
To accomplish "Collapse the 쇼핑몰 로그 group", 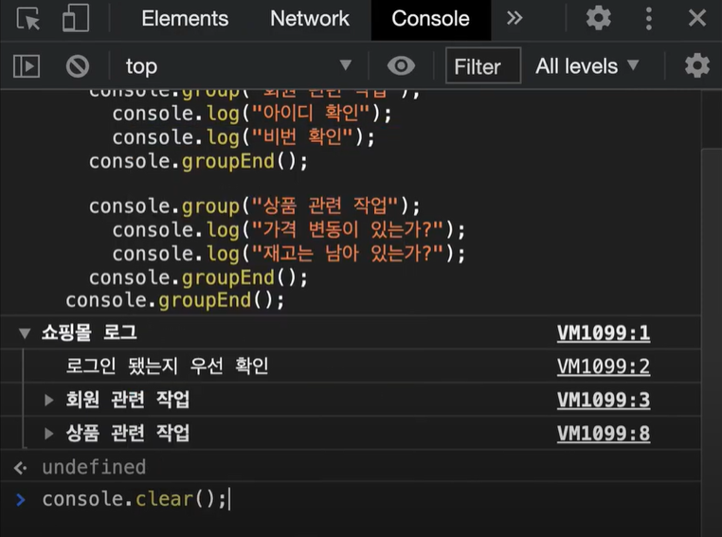I will [25, 332].
